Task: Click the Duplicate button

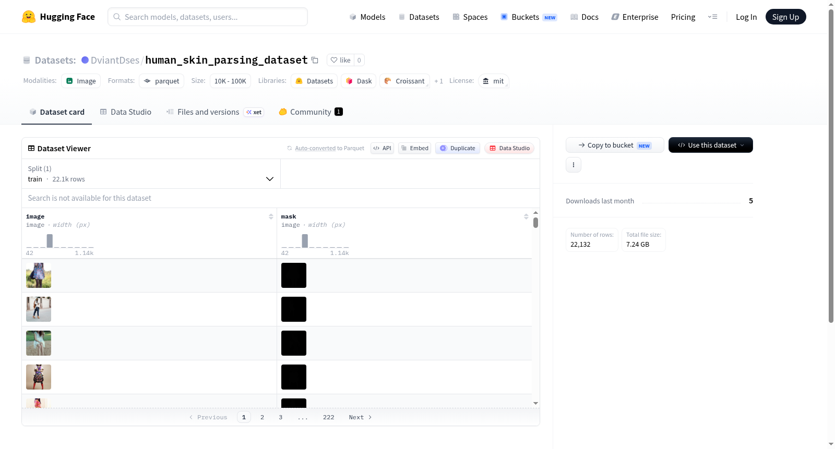Action: [458, 148]
